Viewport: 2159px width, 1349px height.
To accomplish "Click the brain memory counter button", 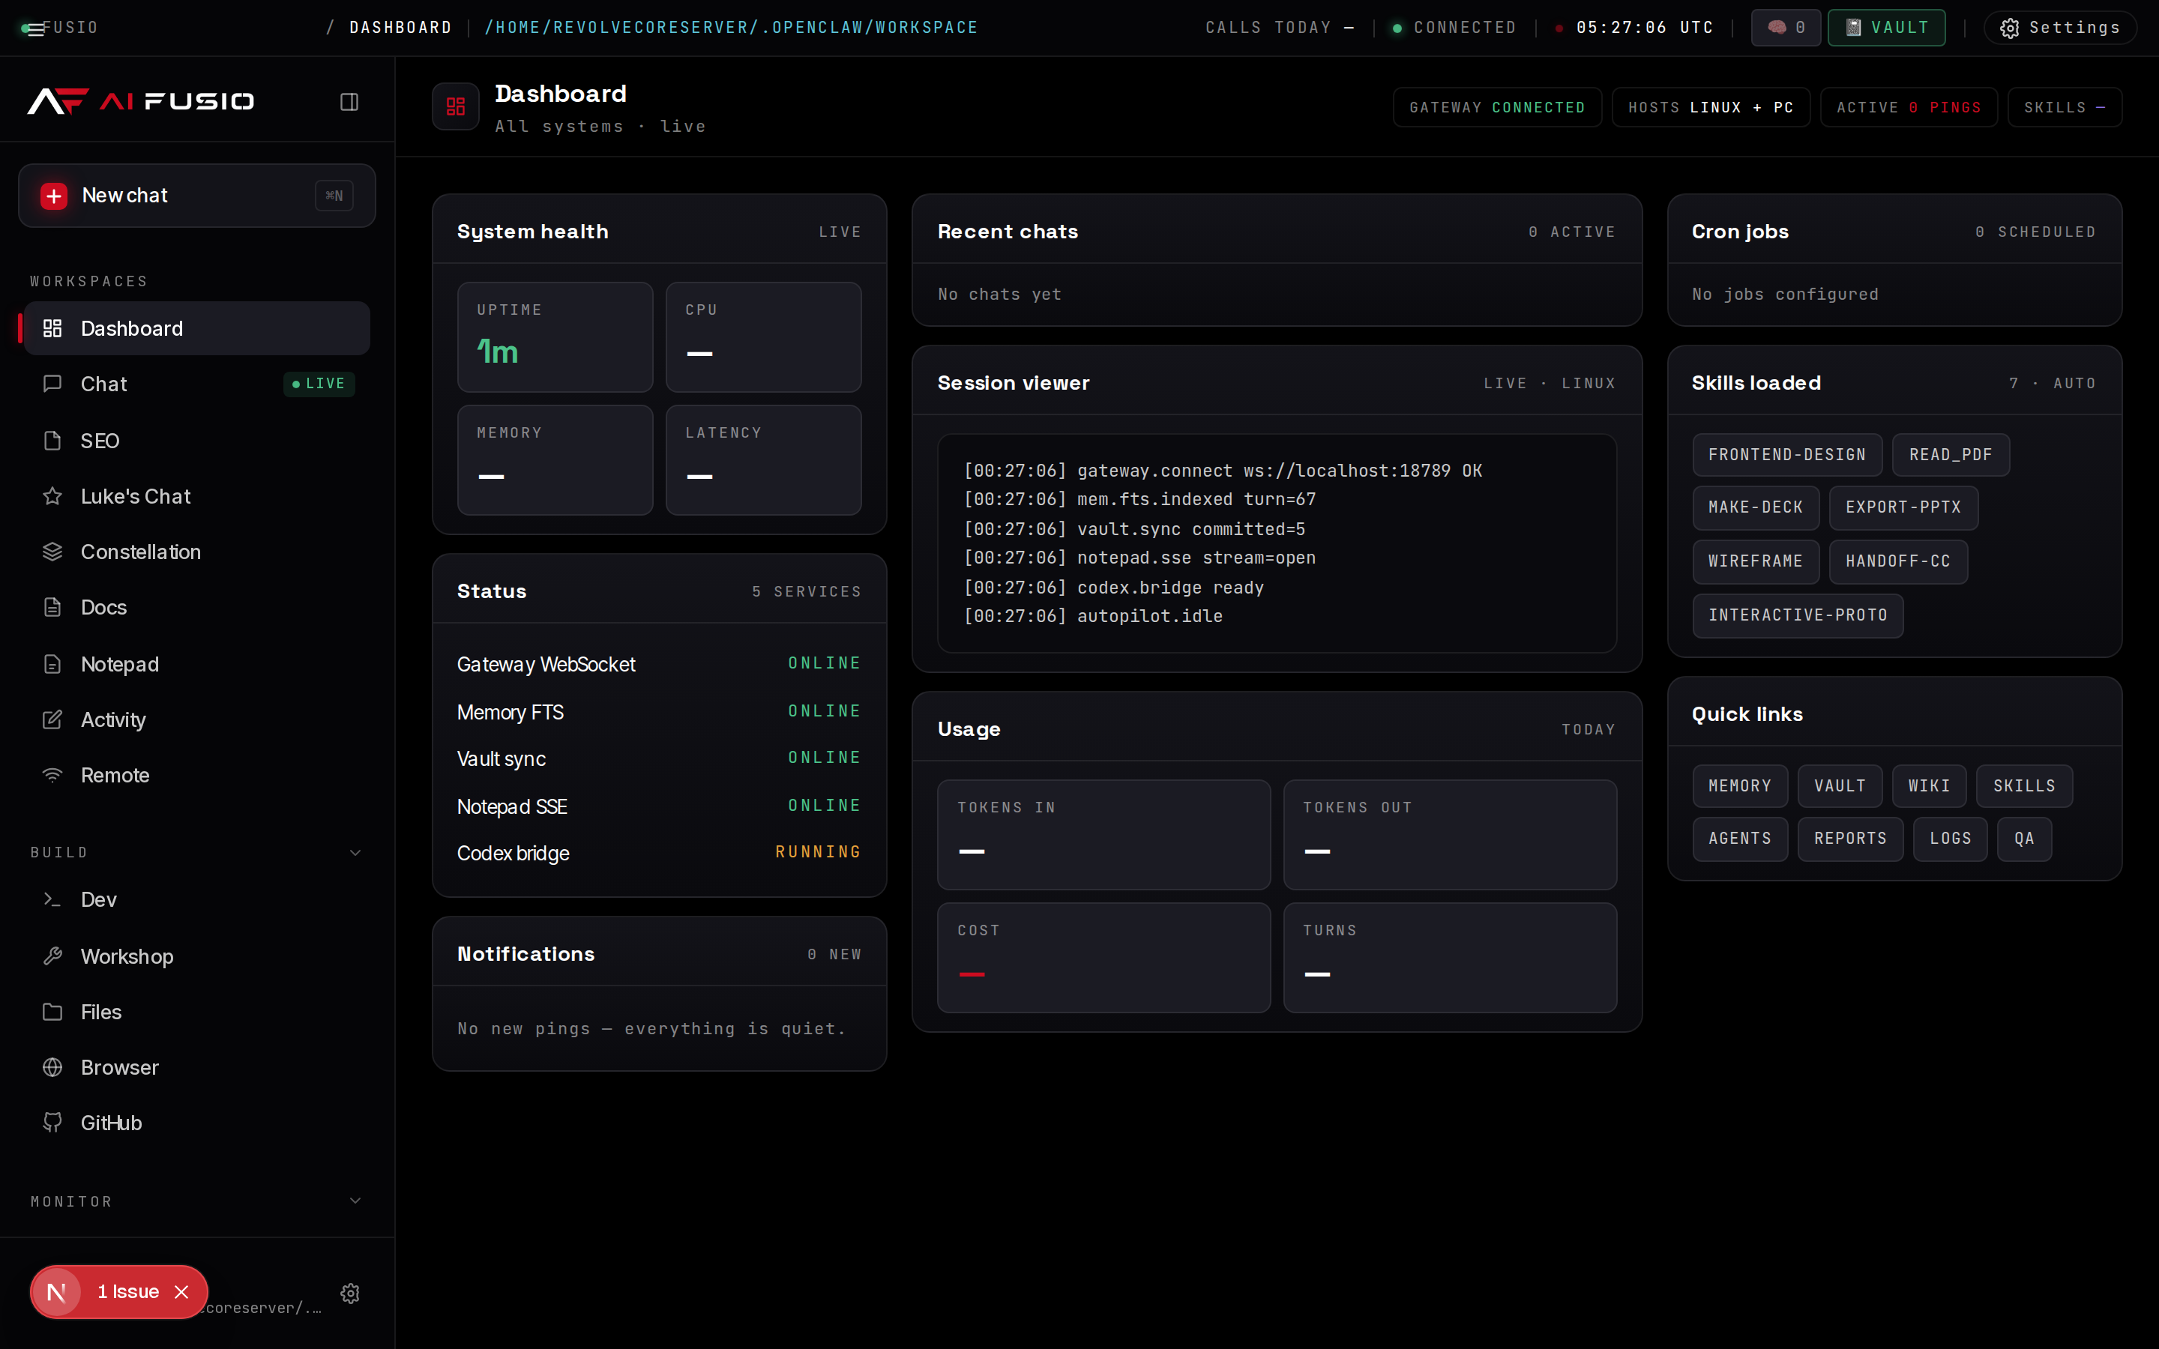I will 1785,28.
